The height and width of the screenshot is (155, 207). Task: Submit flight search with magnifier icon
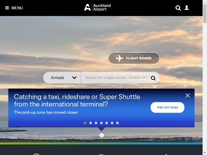click(x=153, y=78)
